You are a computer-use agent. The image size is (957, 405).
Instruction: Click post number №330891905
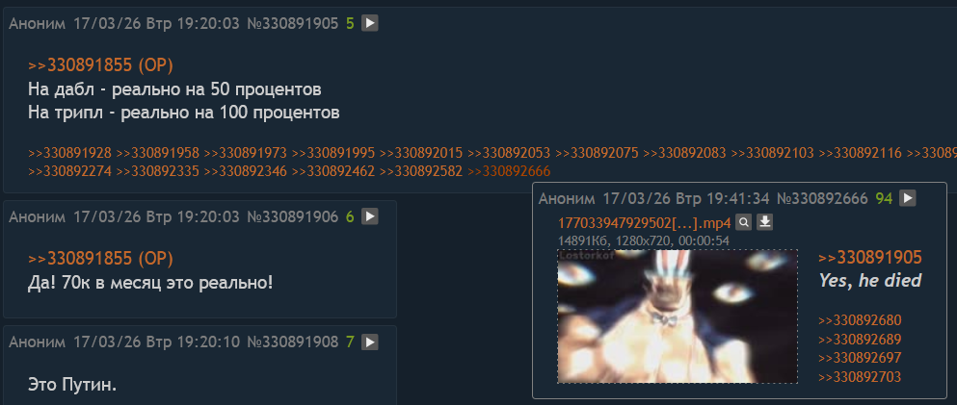coord(292,24)
